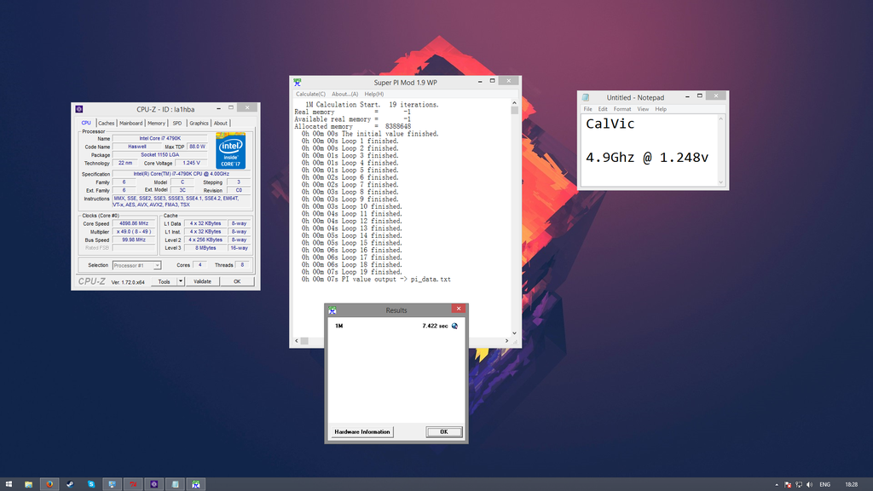Switch to the Caches tab in CPU-Z

point(106,124)
